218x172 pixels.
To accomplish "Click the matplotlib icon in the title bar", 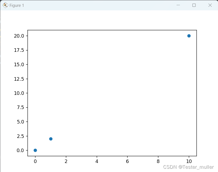I will click(5, 5).
